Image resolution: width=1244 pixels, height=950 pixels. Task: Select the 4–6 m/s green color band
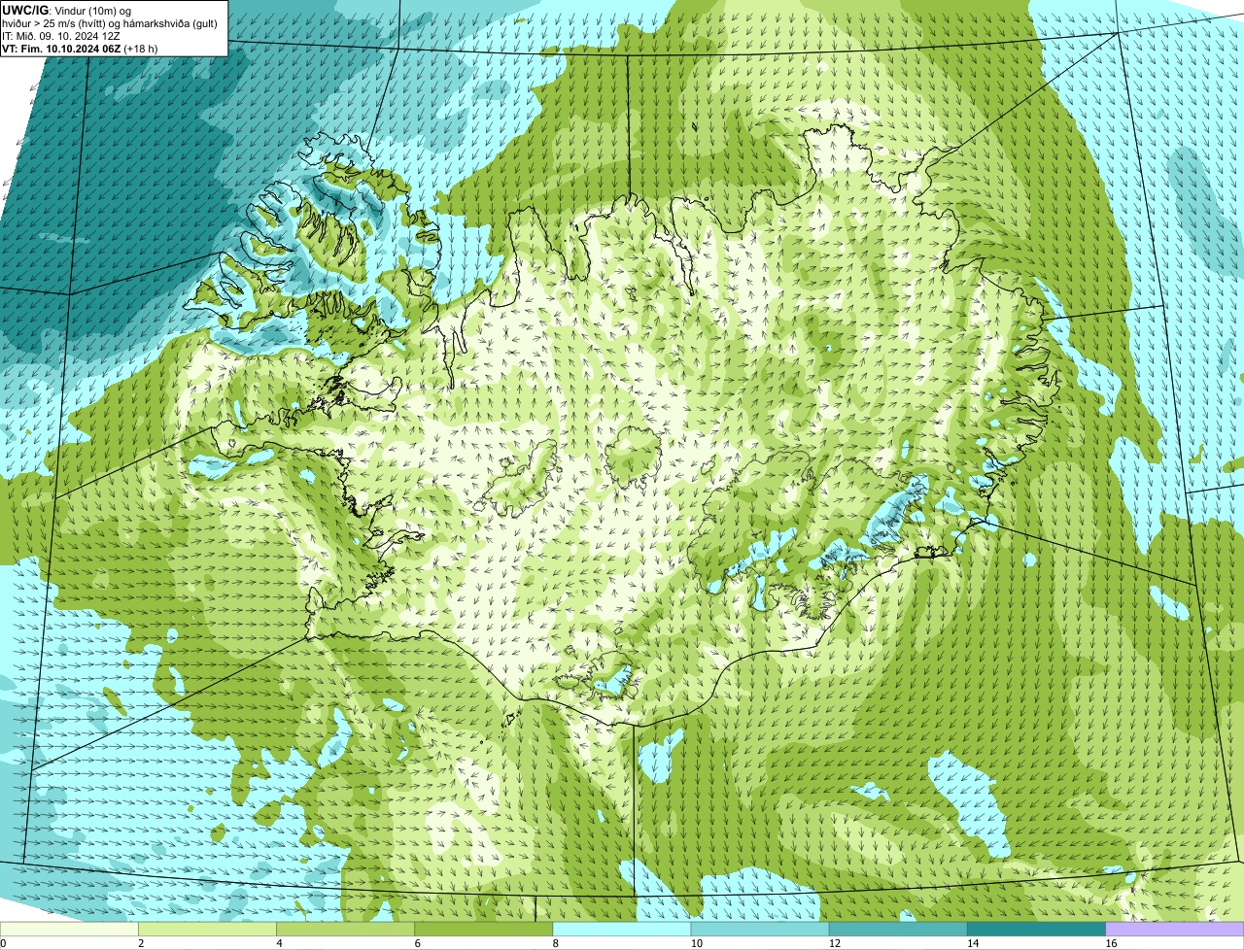coord(346,930)
